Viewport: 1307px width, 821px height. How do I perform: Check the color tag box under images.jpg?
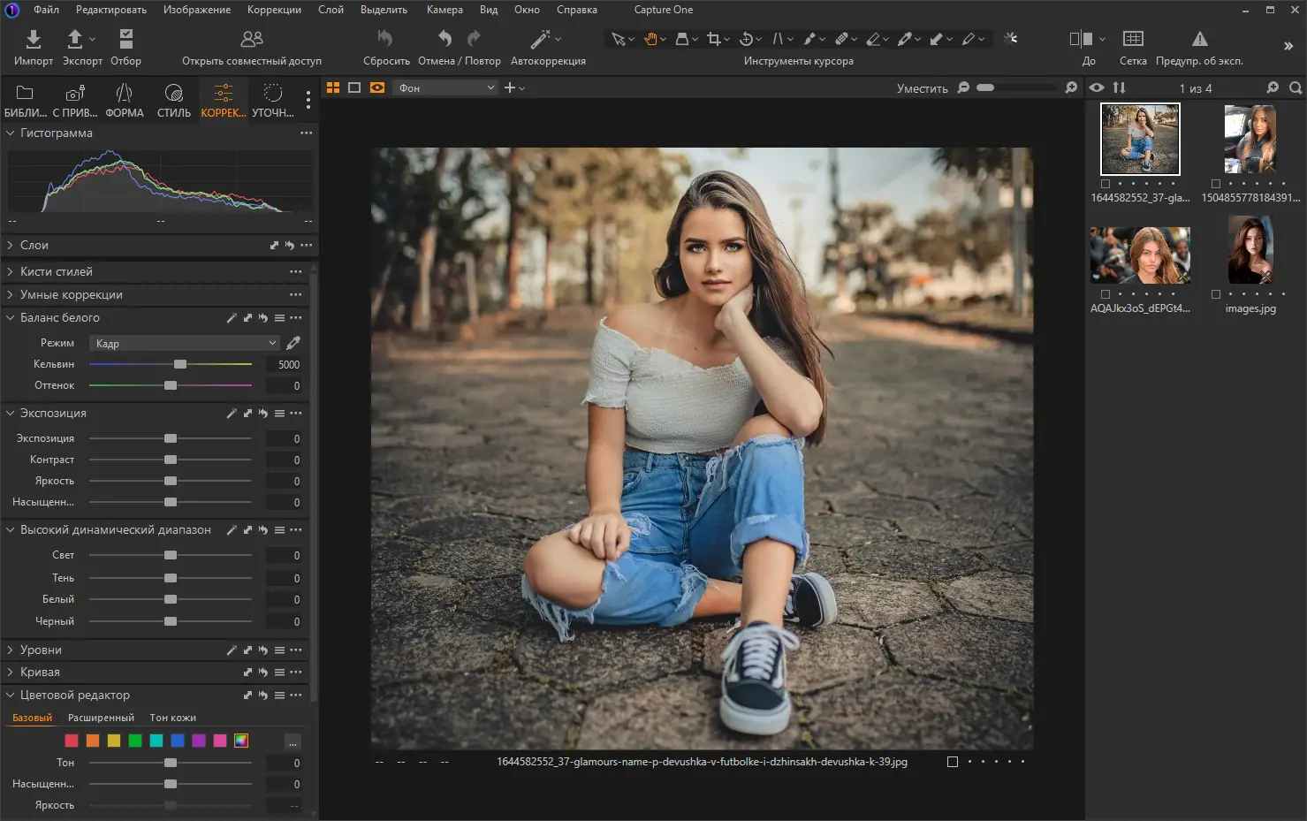tap(1216, 294)
